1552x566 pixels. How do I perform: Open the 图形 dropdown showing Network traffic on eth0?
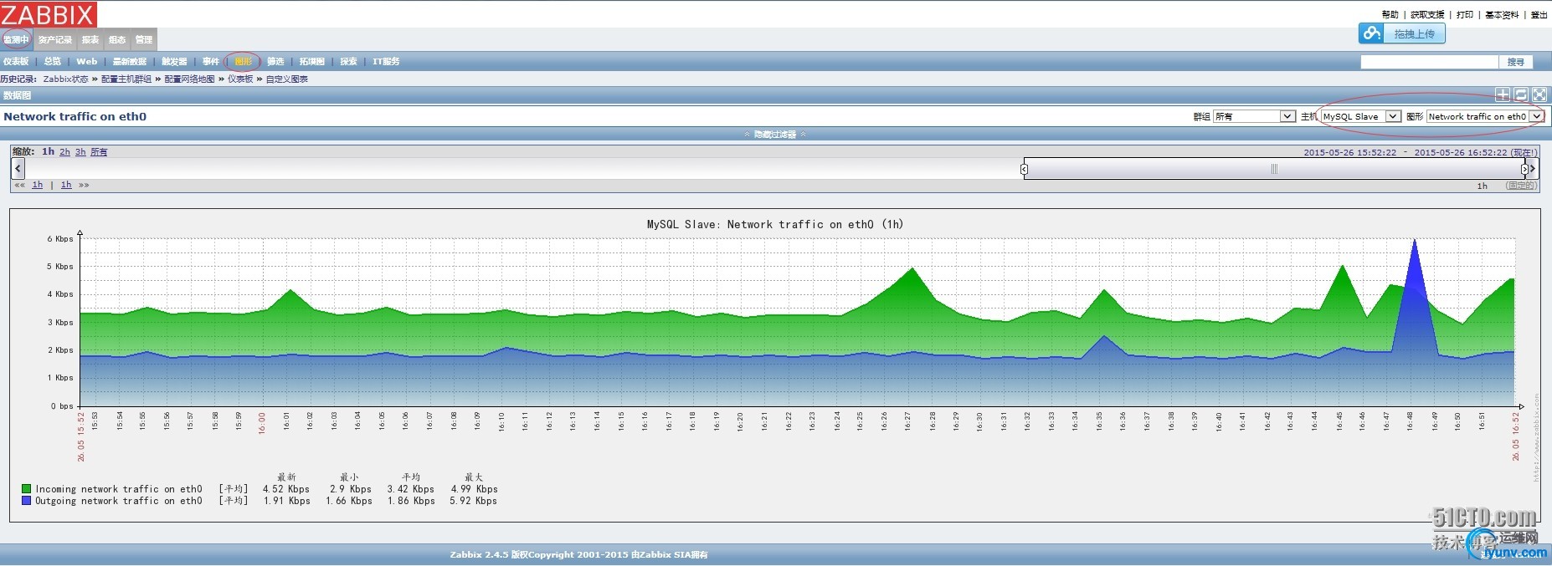(1485, 116)
